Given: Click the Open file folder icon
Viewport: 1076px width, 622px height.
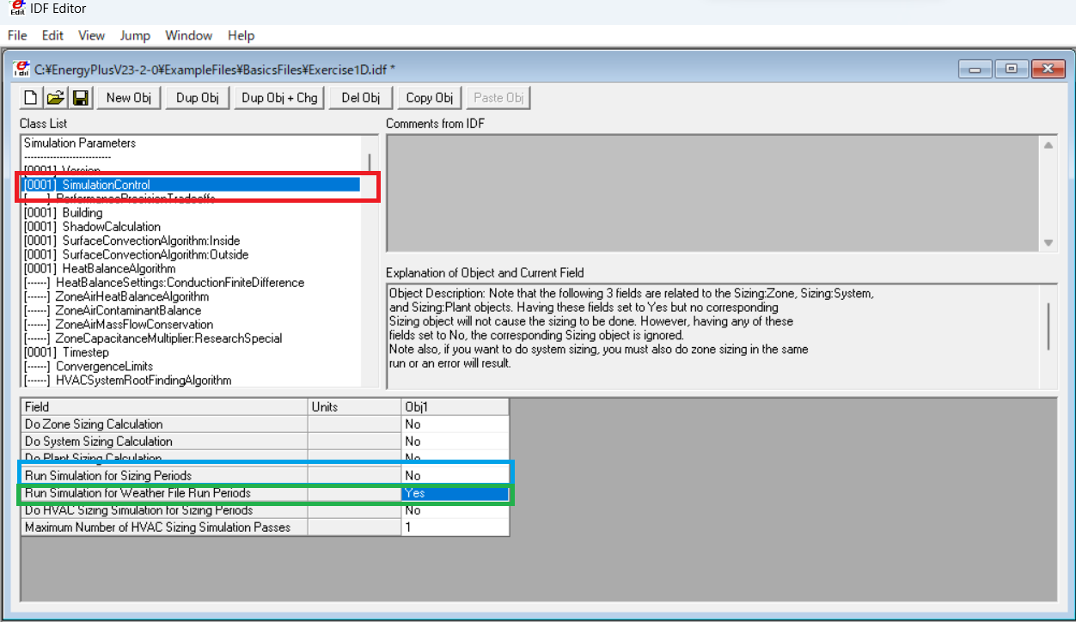Looking at the screenshot, I should (56, 98).
